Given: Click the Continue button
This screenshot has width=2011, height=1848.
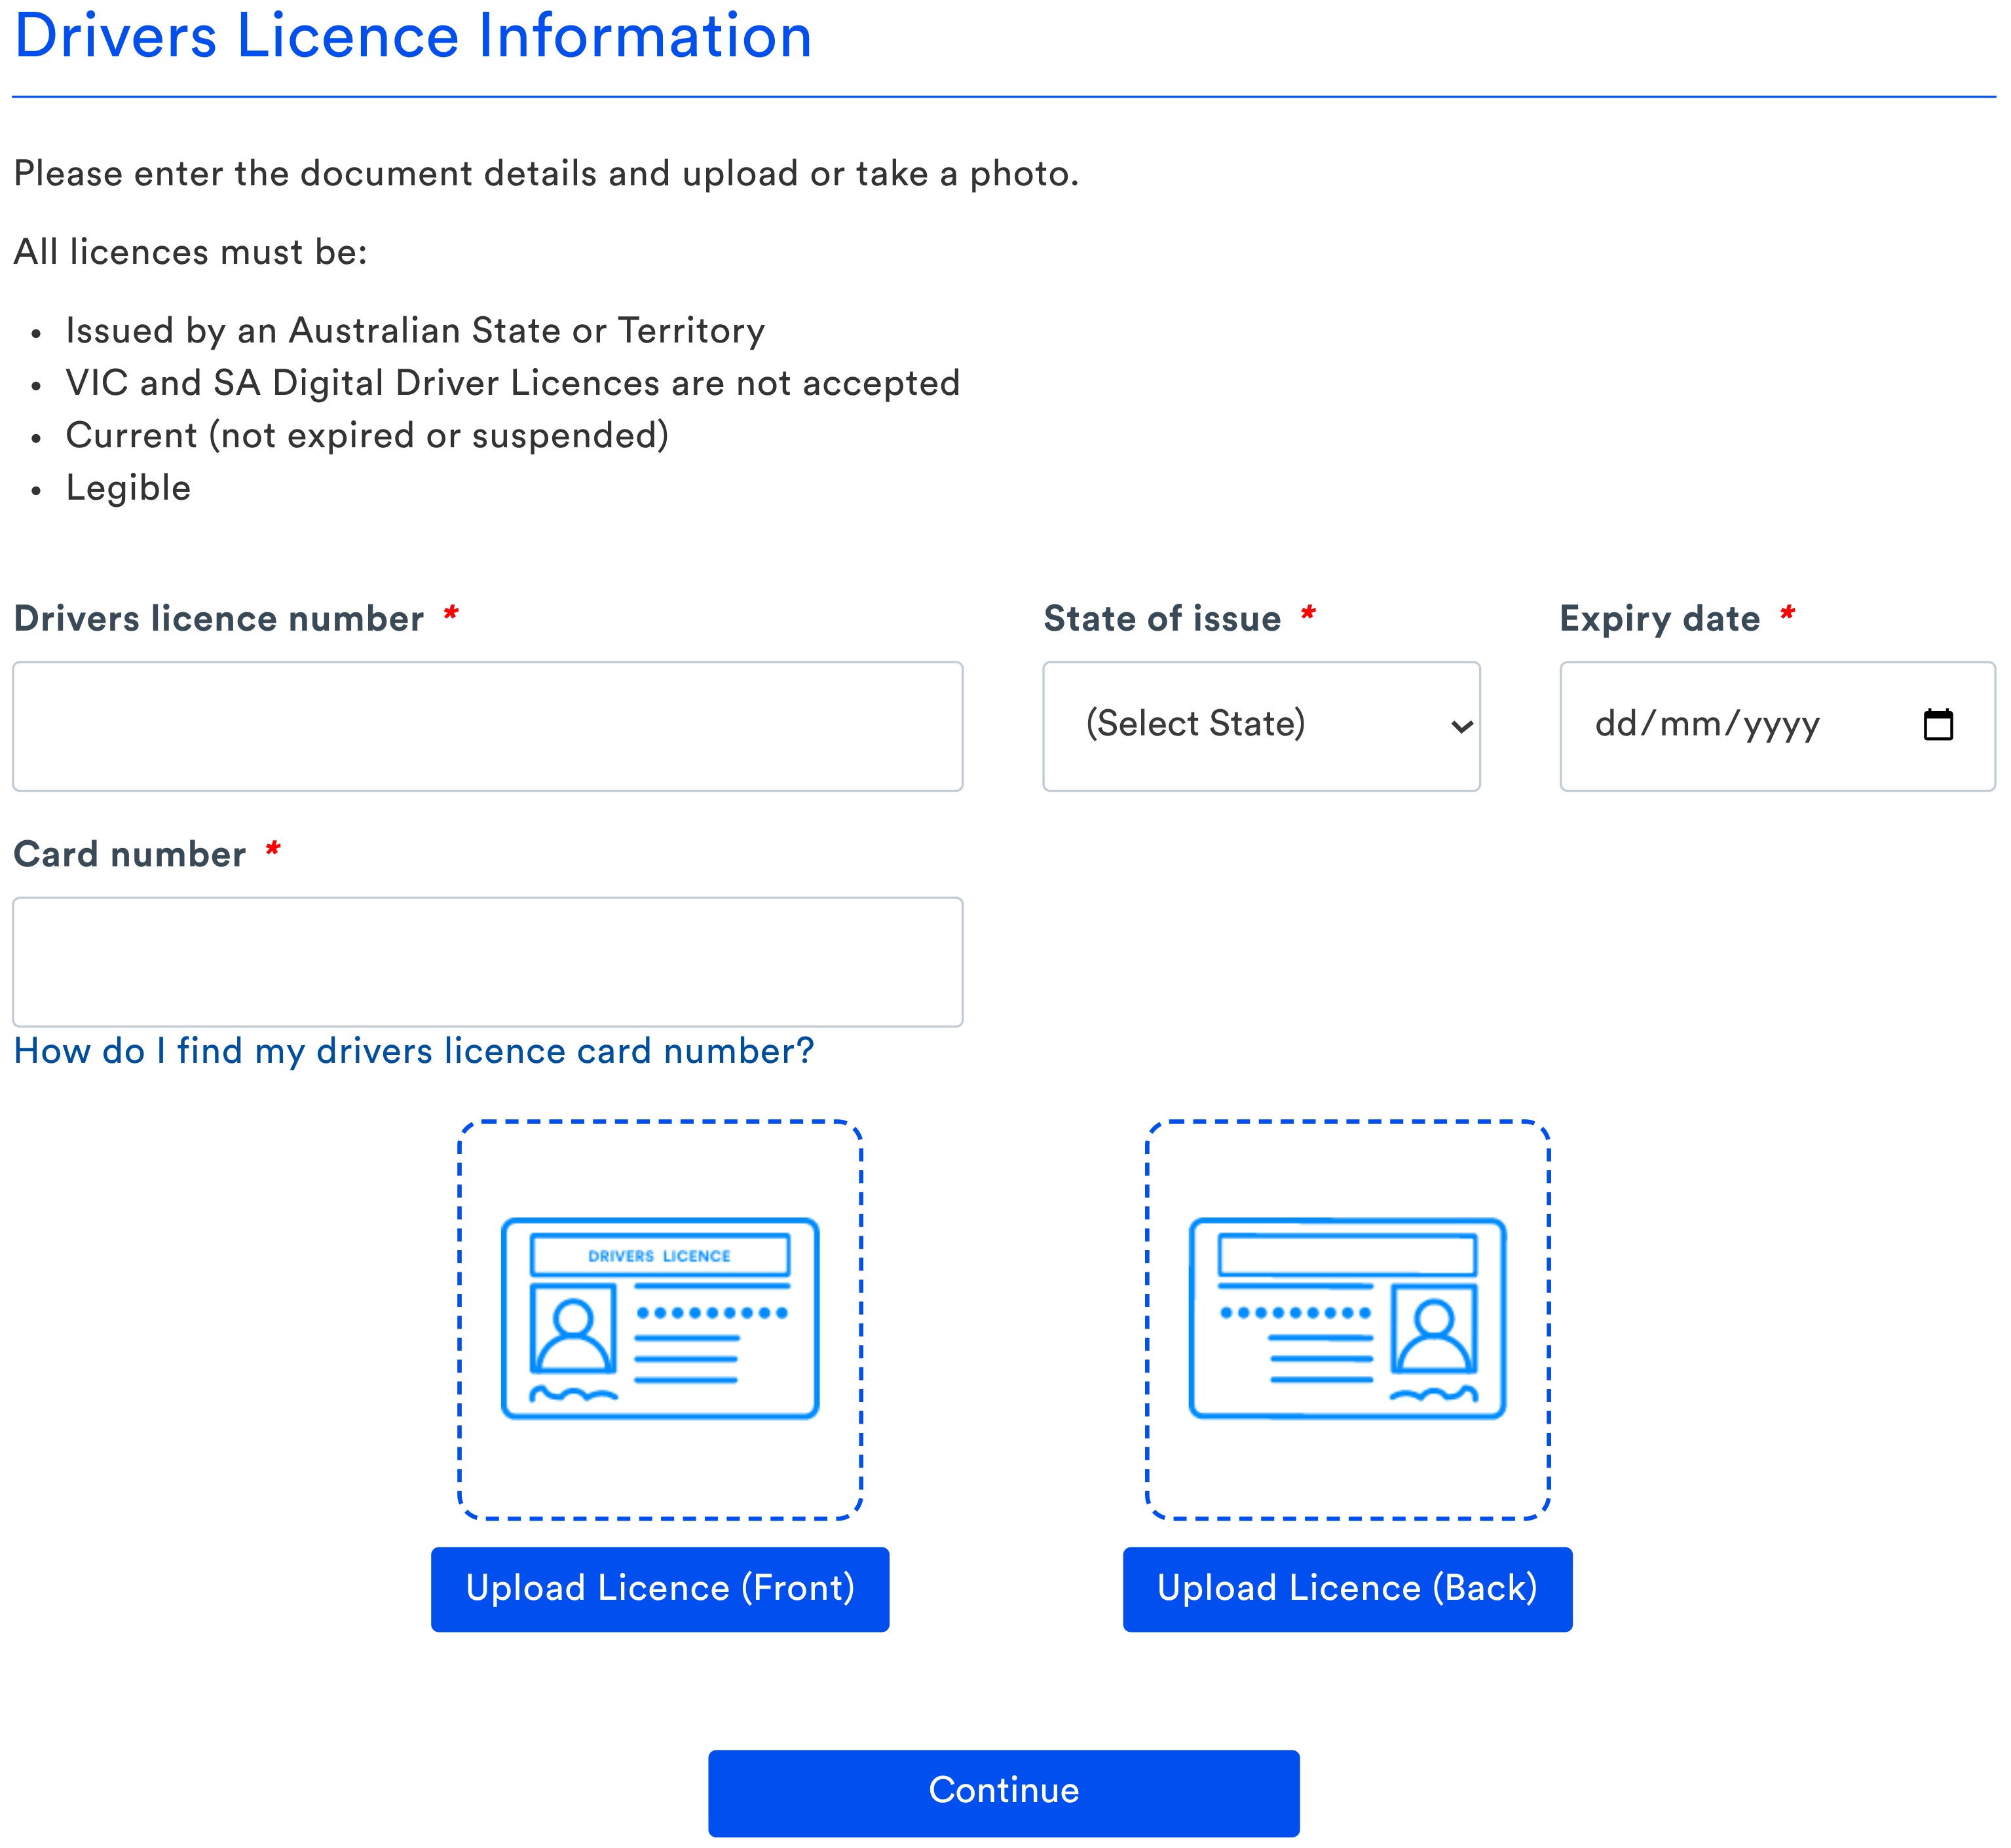Looking at the screenshot, I should point(1004,1793).
